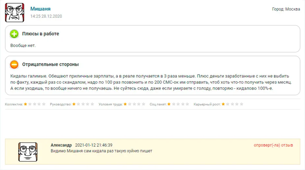Viewport: 305px width, 170px height.
Task: Click the Александр commenter name
Action: click(x=61, y=145)
